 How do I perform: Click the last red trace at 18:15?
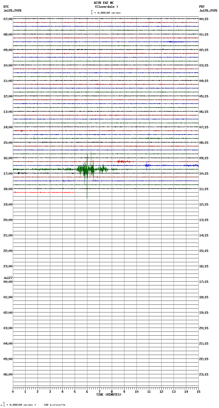click(x=44, y=192)
